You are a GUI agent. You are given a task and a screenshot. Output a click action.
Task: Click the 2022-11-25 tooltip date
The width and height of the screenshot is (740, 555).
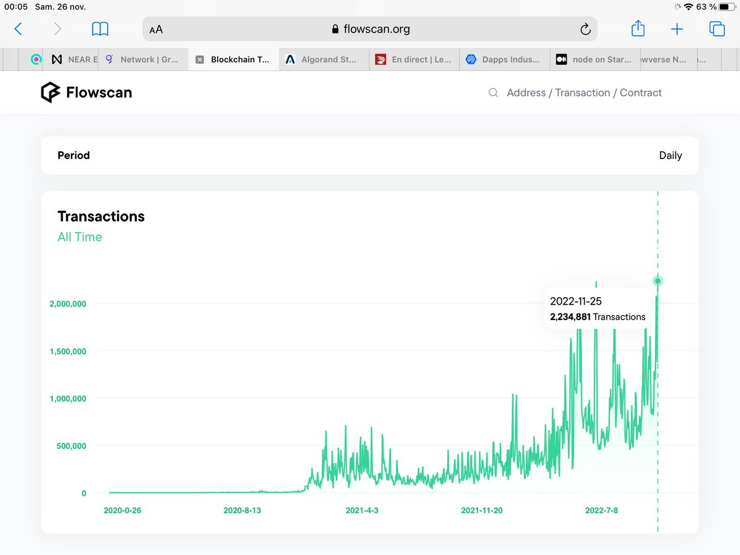tap(576, 302)
